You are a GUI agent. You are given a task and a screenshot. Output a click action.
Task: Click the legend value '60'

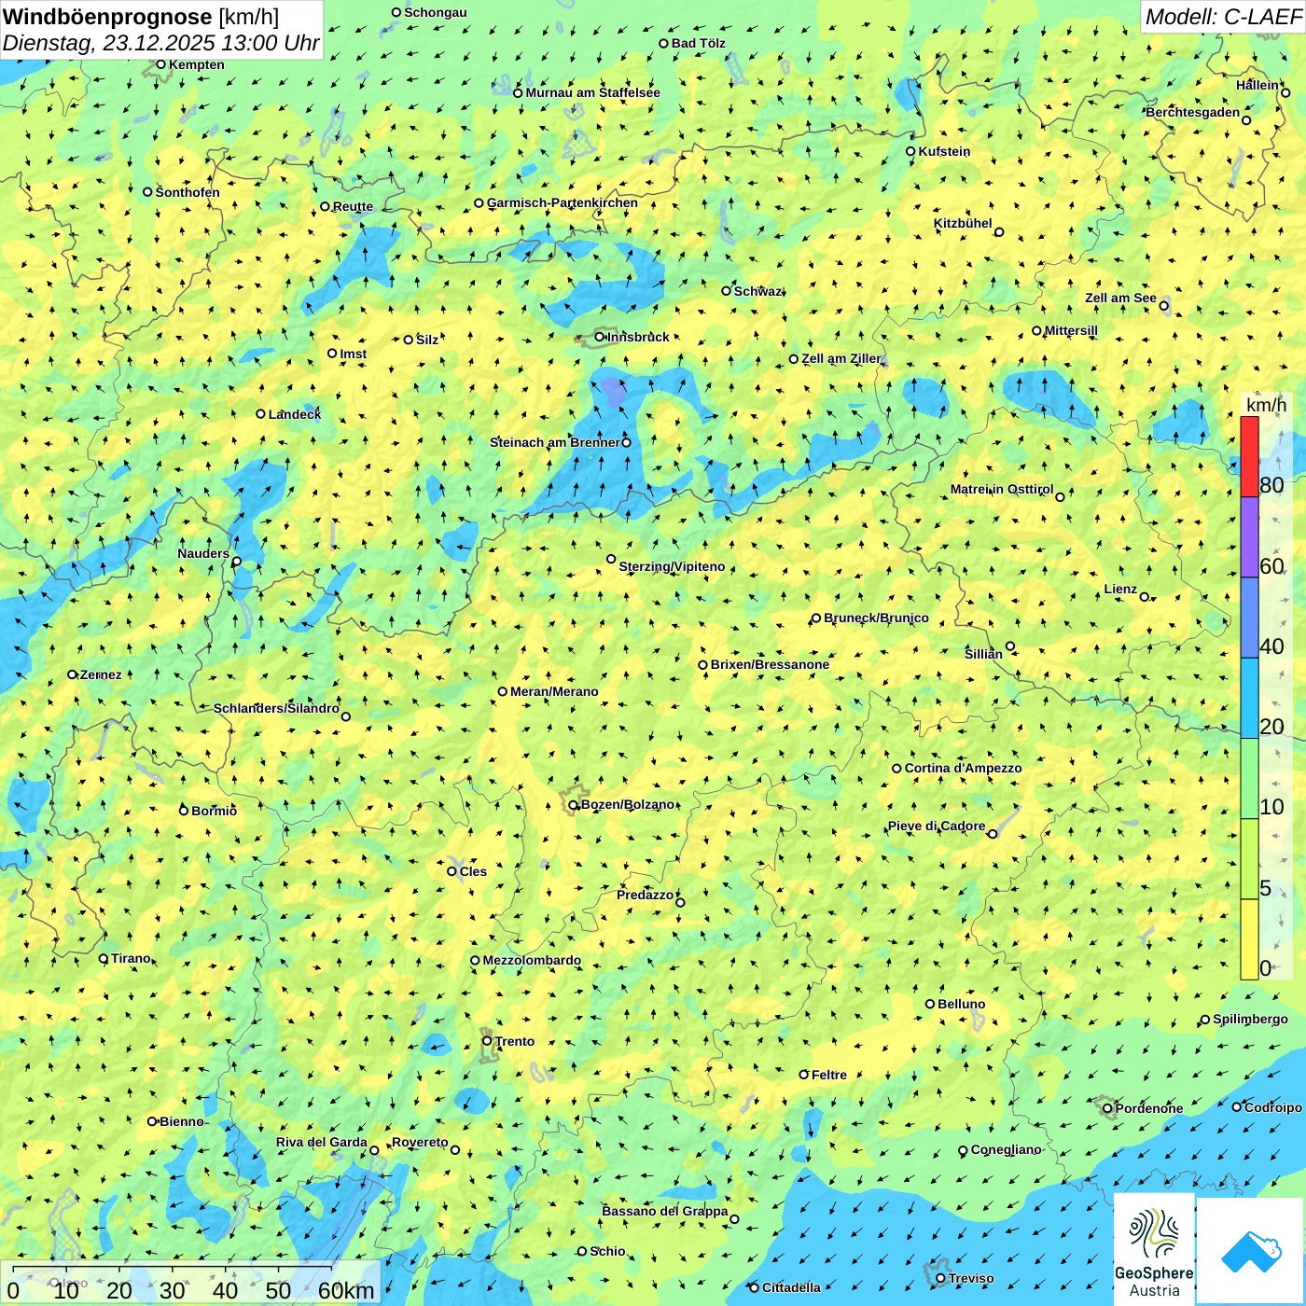click(x=1271, y=566)
